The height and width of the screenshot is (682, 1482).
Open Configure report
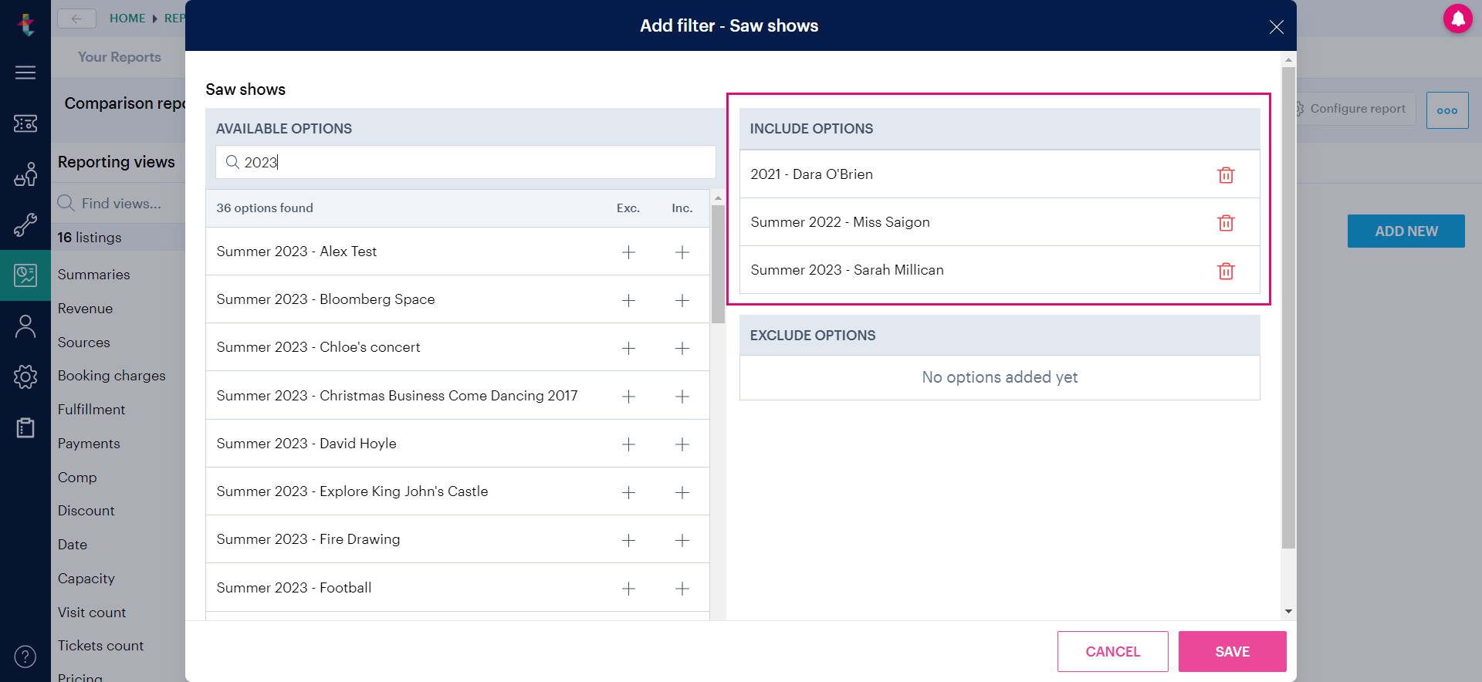click(1356, 109)
